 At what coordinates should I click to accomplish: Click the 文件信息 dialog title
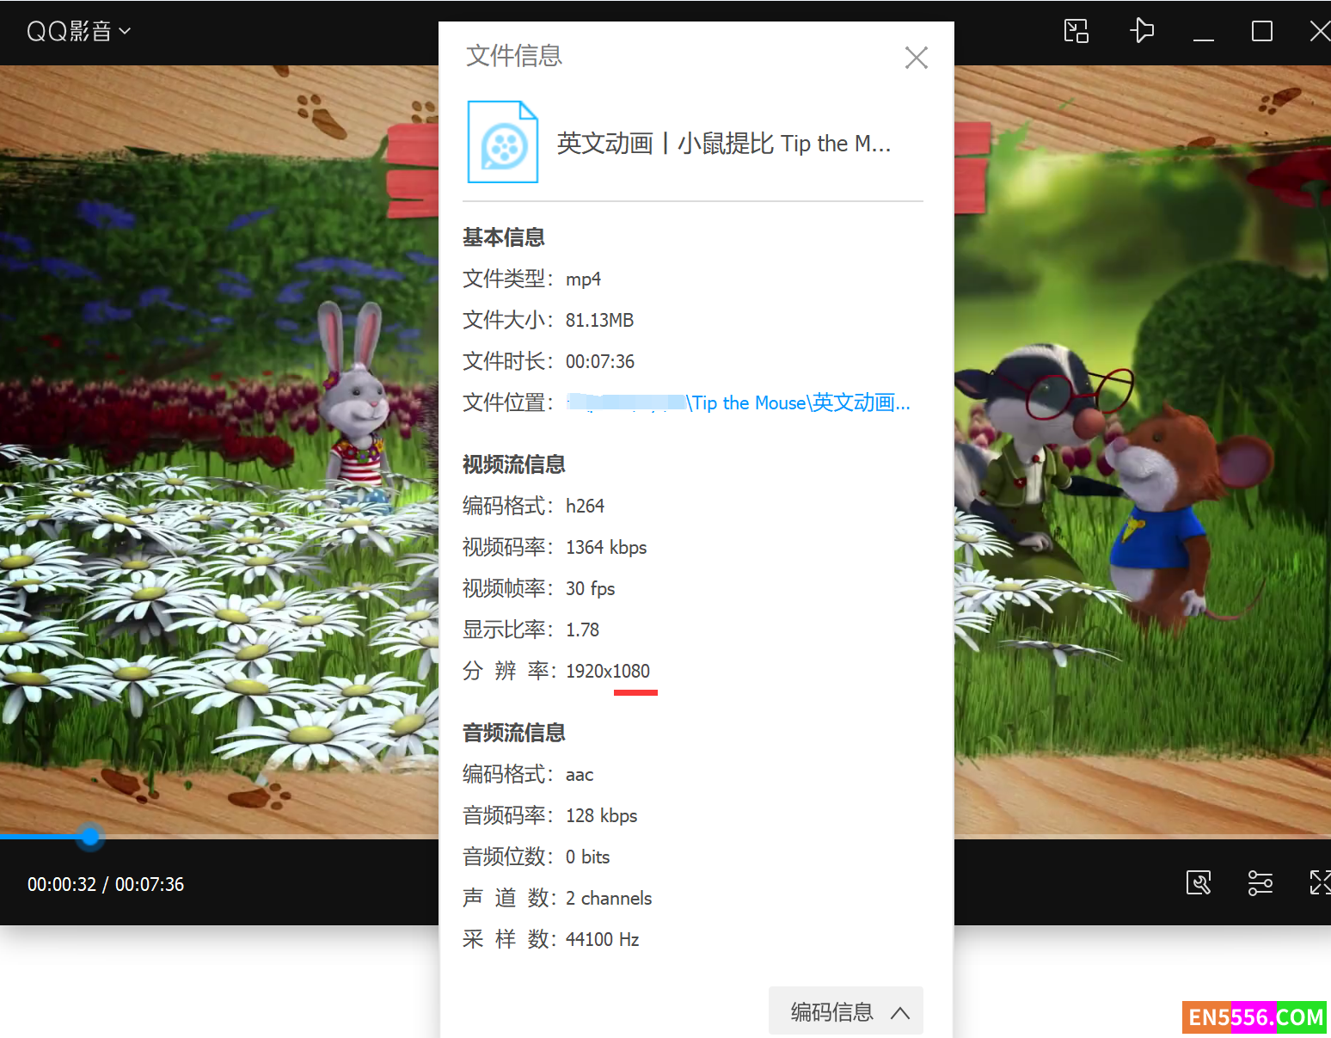(514, 56)
